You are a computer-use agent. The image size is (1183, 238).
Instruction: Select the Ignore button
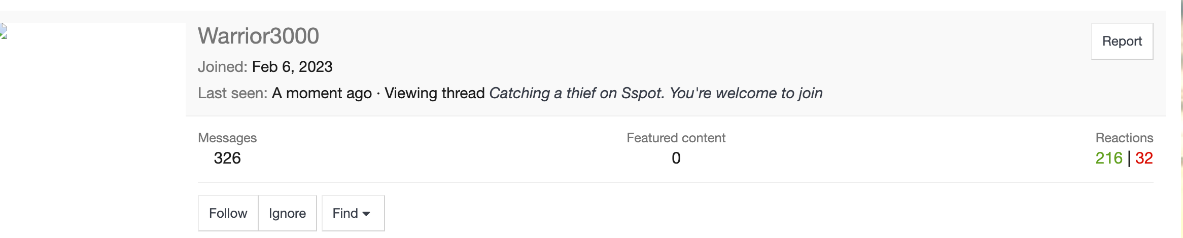288,213
